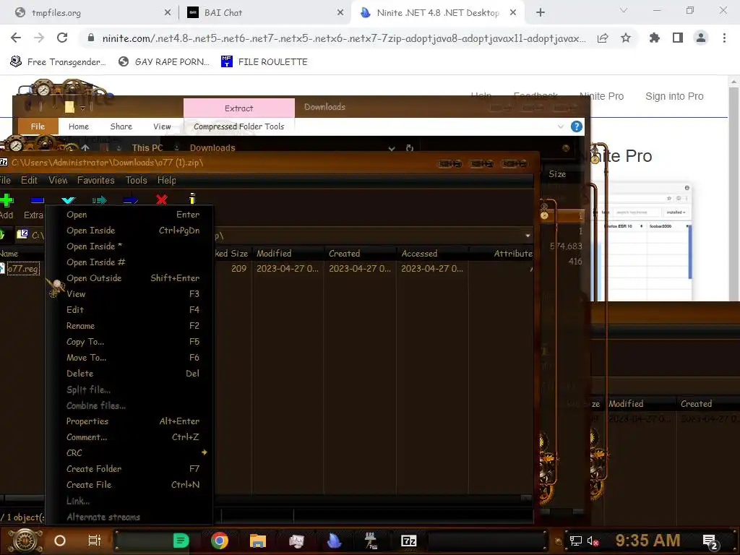This screenshot has height=555, width=740.
Task: Select Create Folder menu entry
Action: 129,468
